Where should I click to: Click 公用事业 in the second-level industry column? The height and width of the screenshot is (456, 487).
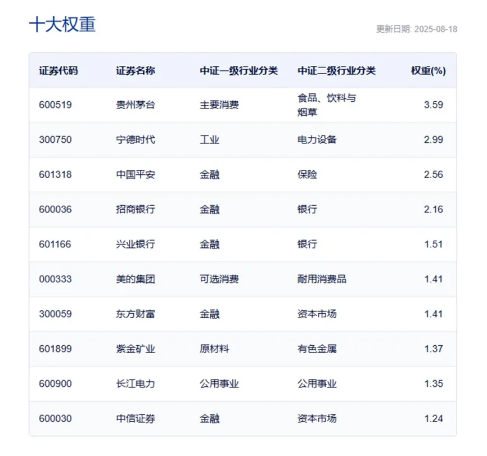pos(317,383)
